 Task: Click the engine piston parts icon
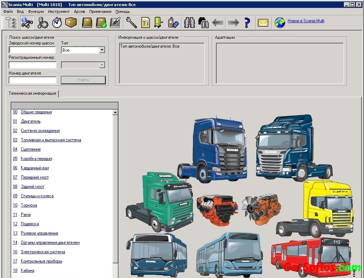coord(43,23)
